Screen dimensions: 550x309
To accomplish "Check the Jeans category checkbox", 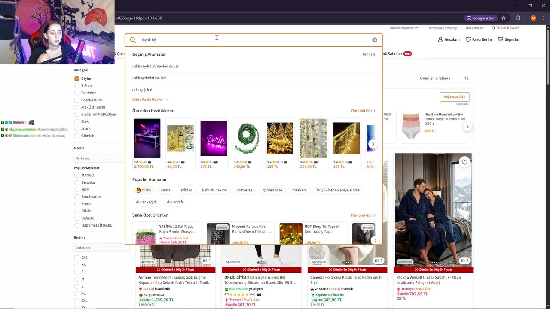I will [76, 129].
